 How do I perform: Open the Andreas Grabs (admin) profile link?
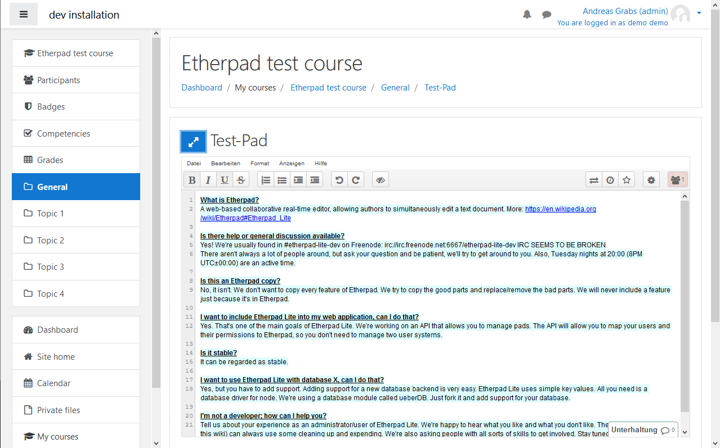click(x=625, y=11)
